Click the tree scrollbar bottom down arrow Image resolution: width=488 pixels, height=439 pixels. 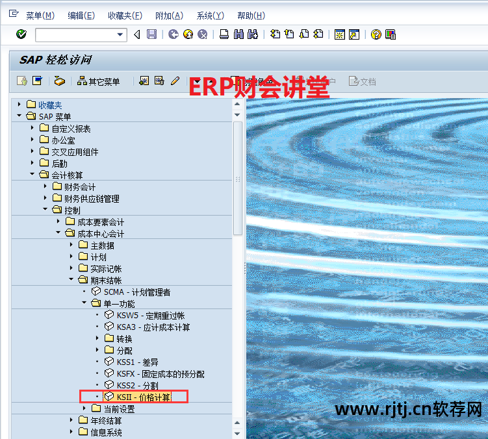click(x=237, y=433)
